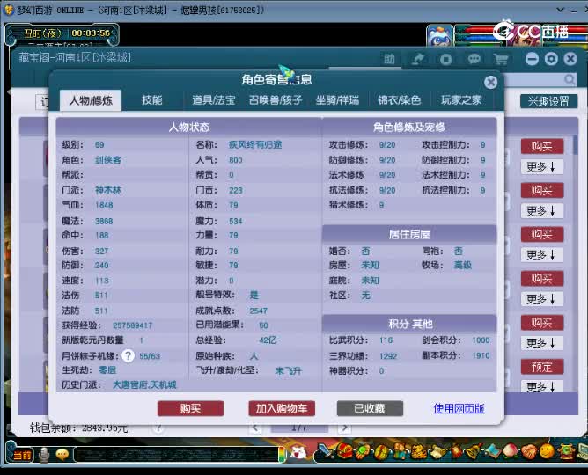Open the chat bubble messages icon in the header
The image size is (588, 475).
[x=474, y=59]
